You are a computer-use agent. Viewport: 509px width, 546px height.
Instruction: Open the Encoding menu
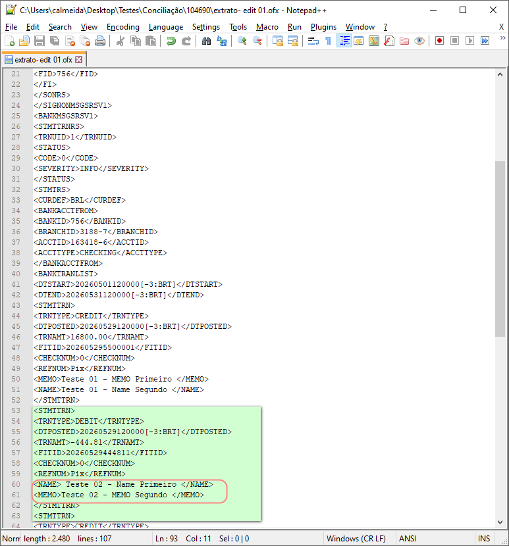tap(122, 27)
